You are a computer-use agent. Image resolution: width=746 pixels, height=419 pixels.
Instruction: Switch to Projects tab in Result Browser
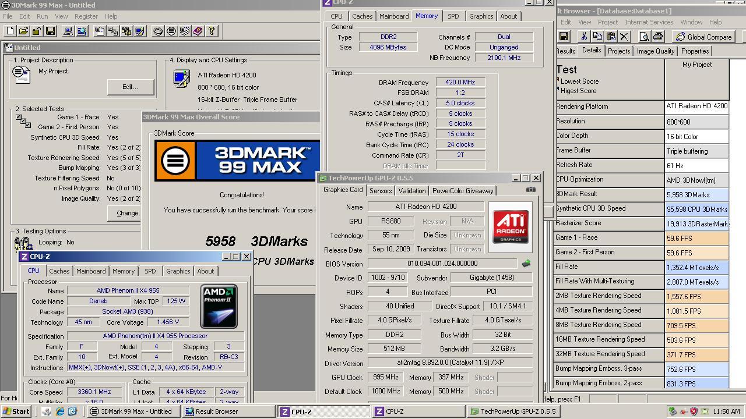[619, 51]
